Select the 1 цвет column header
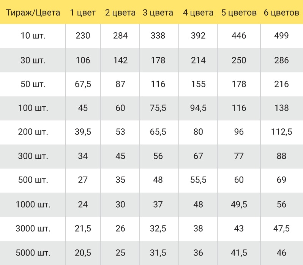Screen dimensions: 303x265 pos(83,13)
